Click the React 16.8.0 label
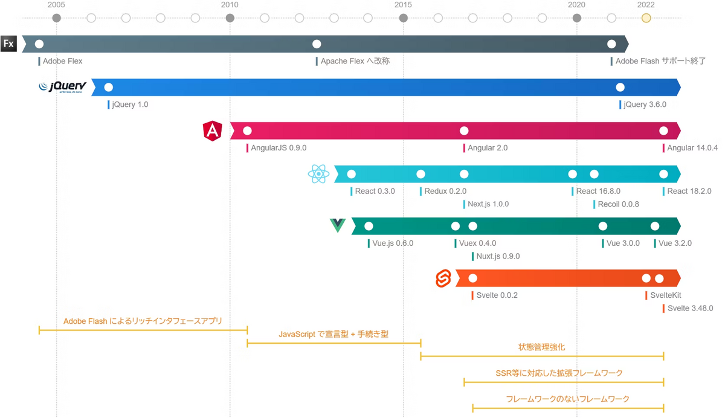Image resolution: width=725 pixels, height=418 pixels. pyautogui.click(x=598, y=191)
